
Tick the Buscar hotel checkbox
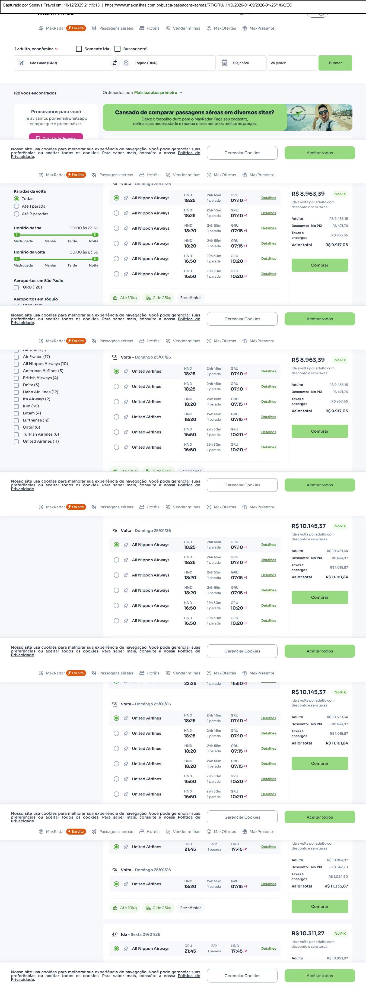tap(118, 49)
